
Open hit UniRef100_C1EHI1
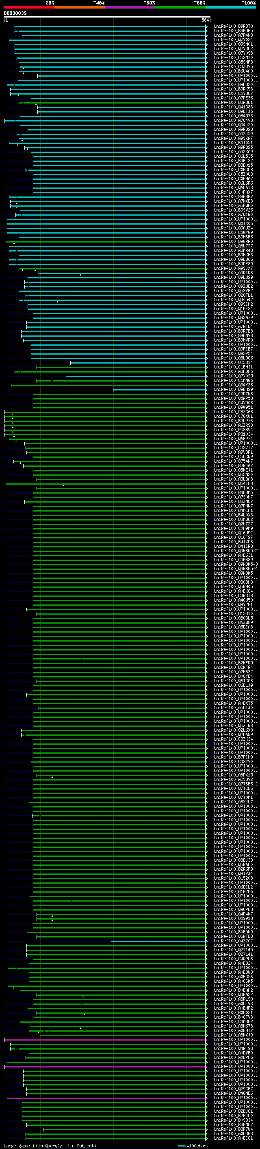pos(233,367)
